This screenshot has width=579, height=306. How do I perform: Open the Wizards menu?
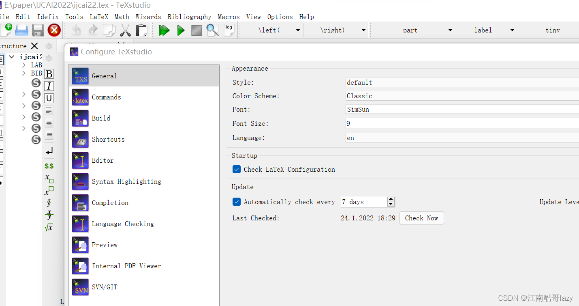click(x=148, y=17)
